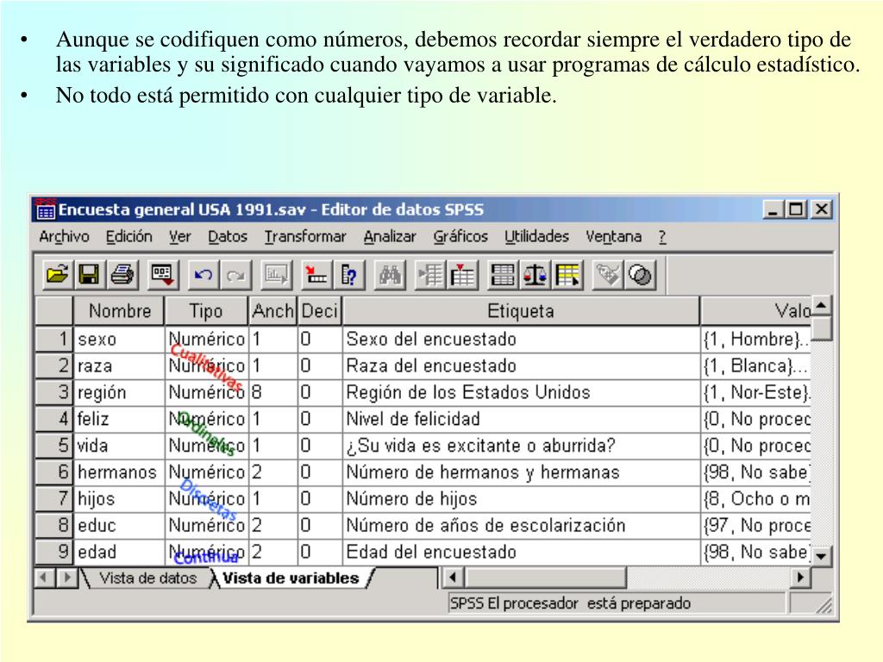This screenshot has width=883, height=662.
Task: Click the variable name cell 'región'
Action: 119,392
